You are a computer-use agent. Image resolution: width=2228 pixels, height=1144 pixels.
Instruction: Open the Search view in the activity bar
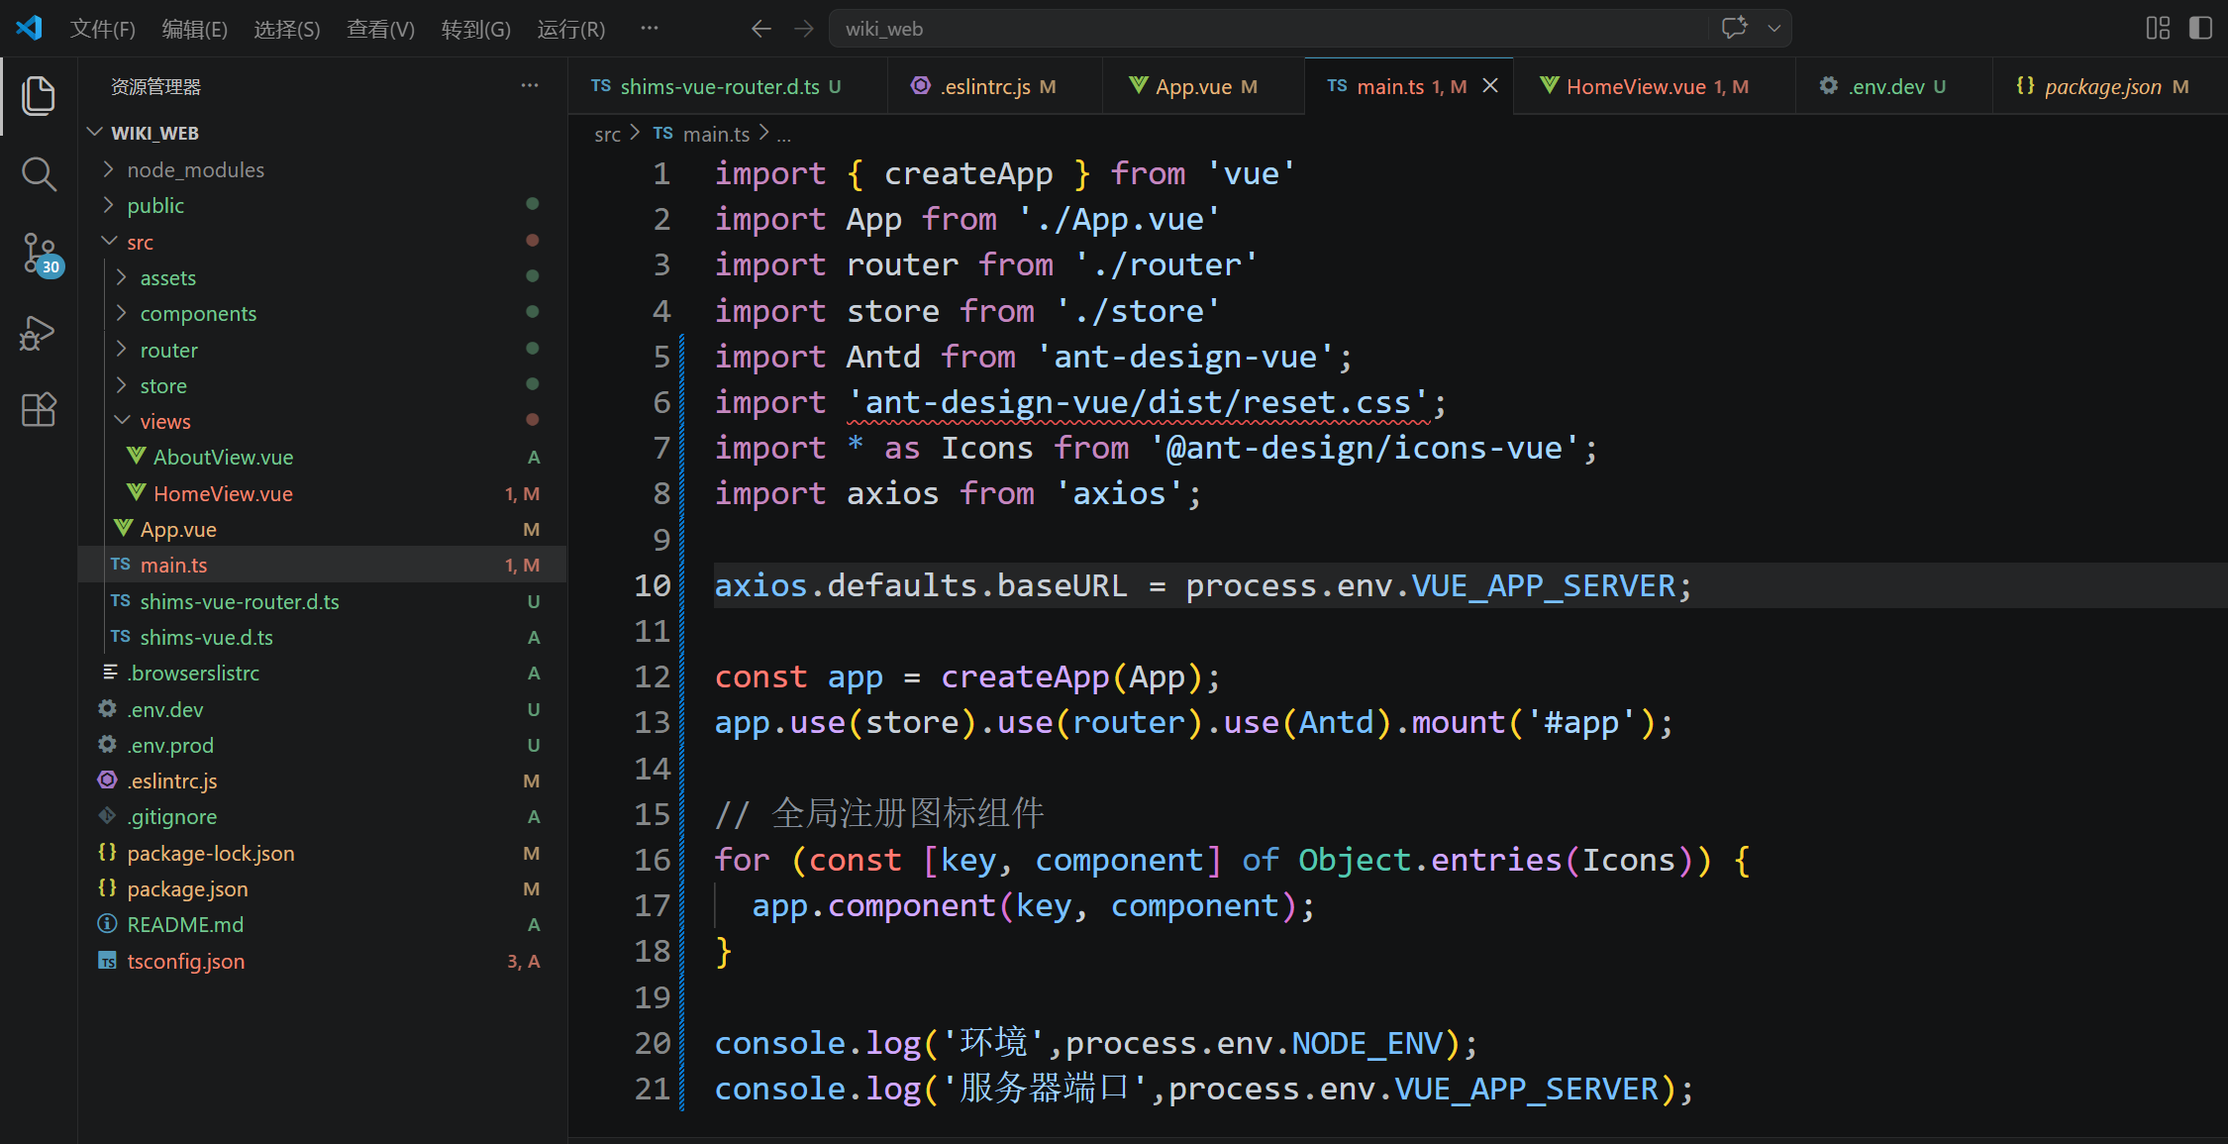(39, 174)
